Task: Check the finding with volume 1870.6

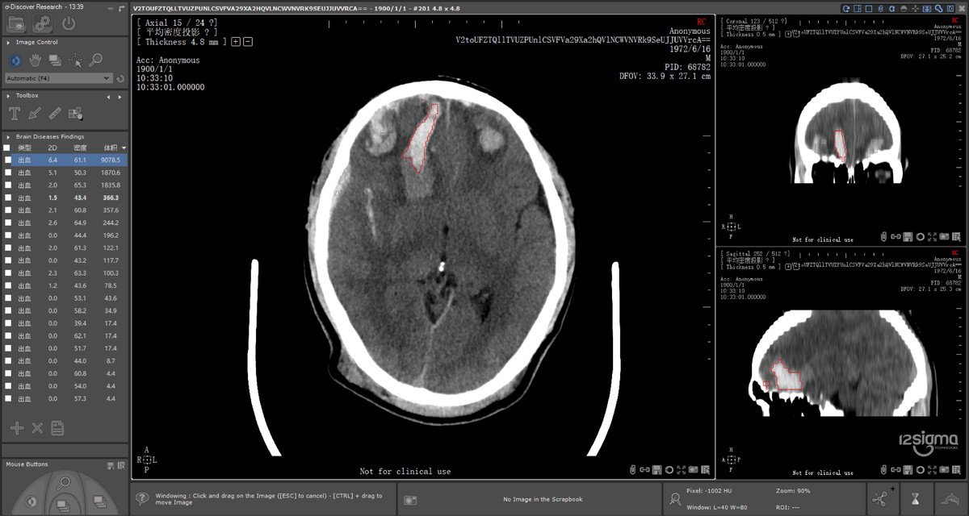Action: pyautogui.click(x=9, y=173)
